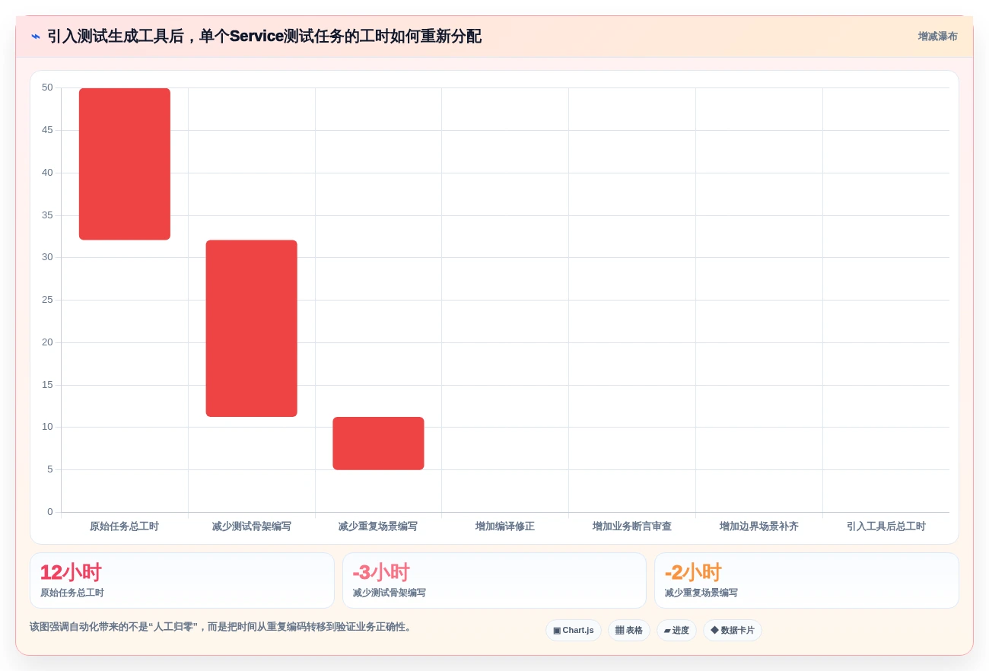989x671 pixels.
Task: Click the 增加编译修正 axis label
Action: click(505, 526)
